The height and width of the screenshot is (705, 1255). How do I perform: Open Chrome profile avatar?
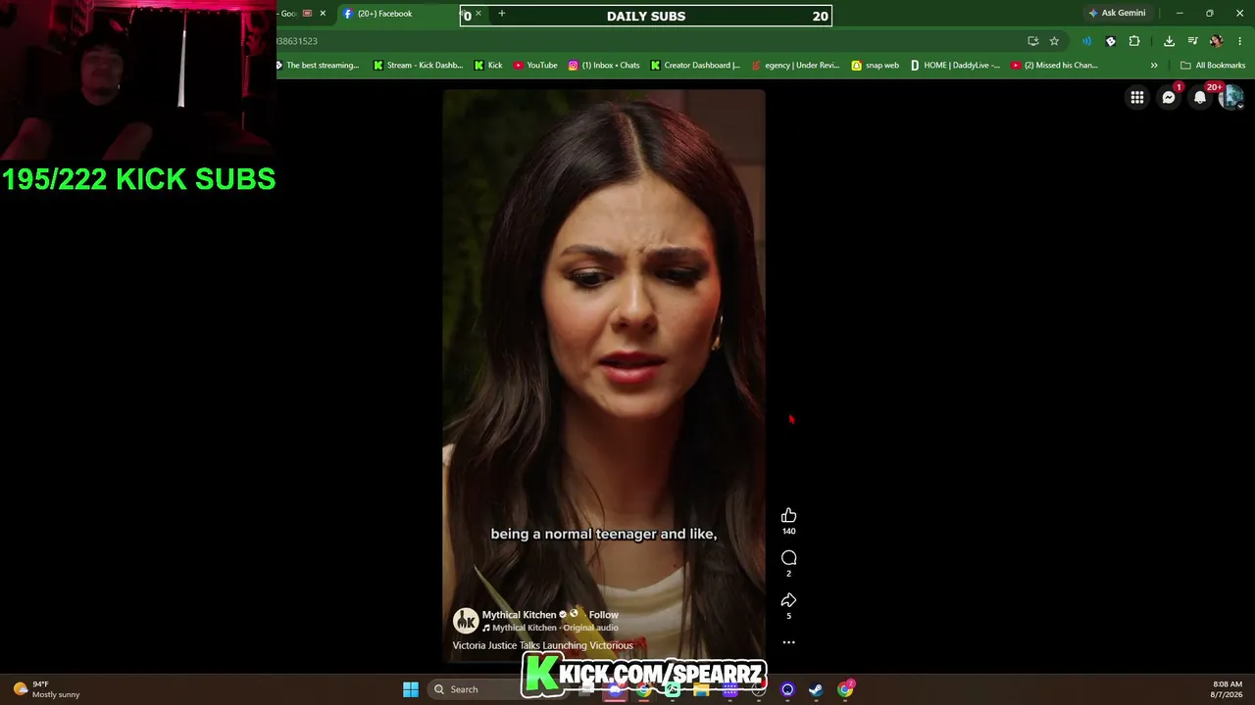click(x=1216, y=41)
